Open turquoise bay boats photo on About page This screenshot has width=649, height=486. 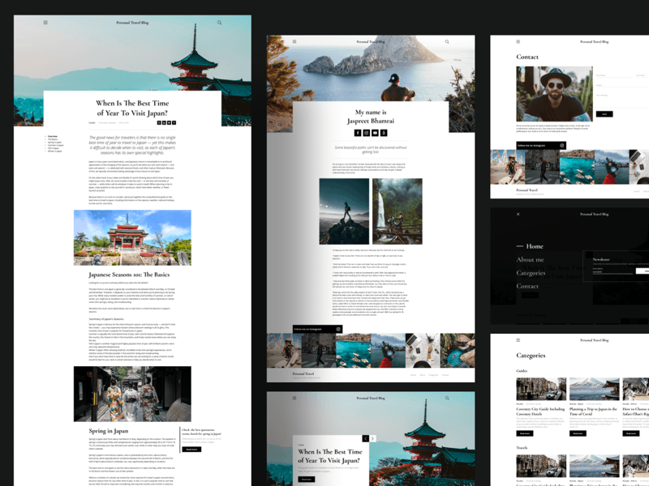click(353, 351)
